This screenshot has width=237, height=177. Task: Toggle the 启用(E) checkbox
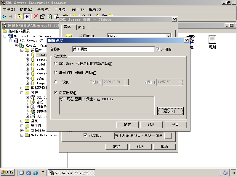point(158,49)
